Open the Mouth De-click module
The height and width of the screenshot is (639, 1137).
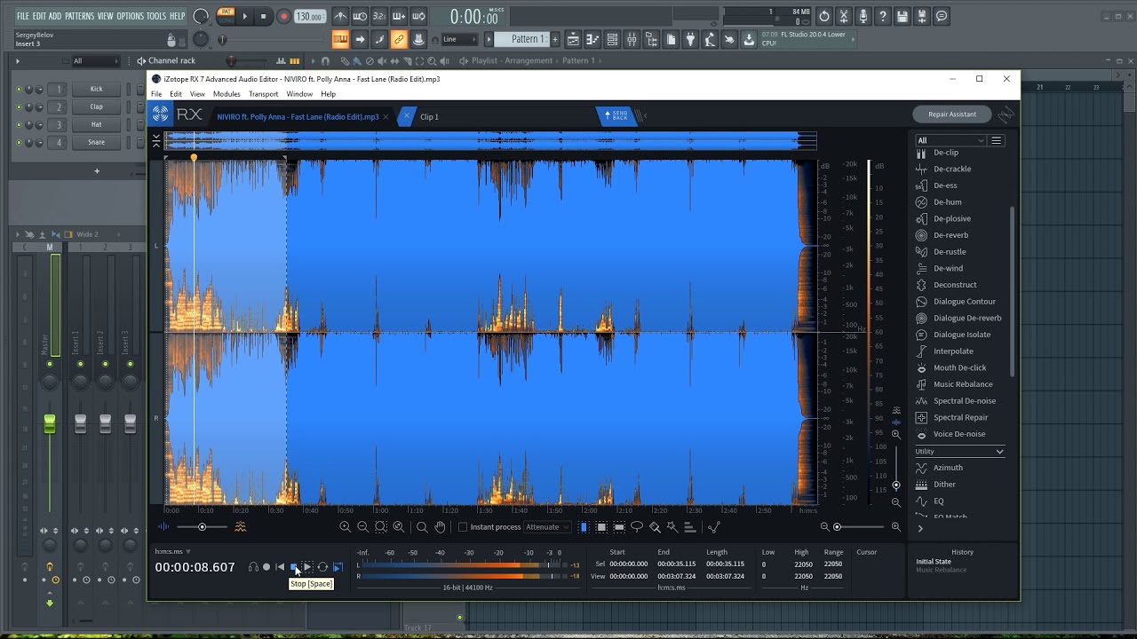[959, 367]
